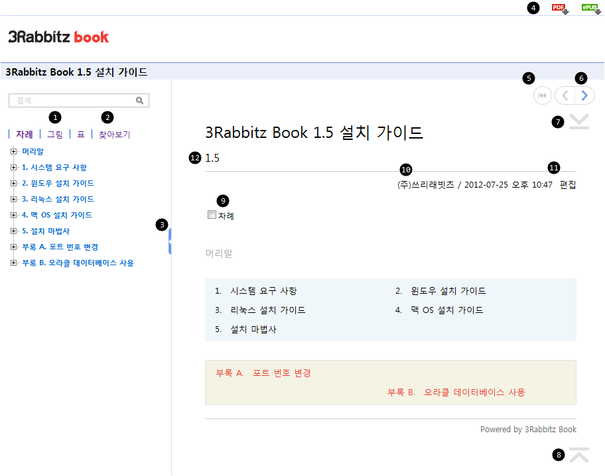Image resolution: width=605 pixels, height=476 pixels.
Task: Go to the previous page arrow
Action: click(565, 95)
